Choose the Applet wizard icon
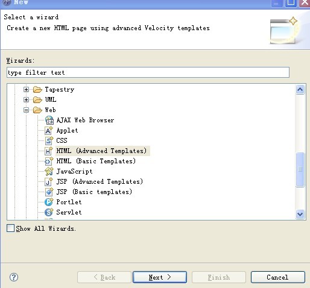 coord(49,131)
